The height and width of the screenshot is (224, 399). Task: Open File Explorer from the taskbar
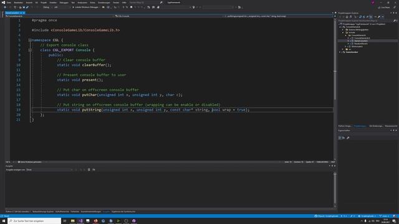72,221
